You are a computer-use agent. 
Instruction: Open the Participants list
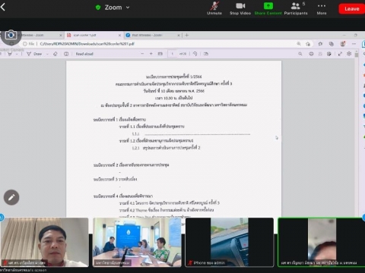pos(296,8)
